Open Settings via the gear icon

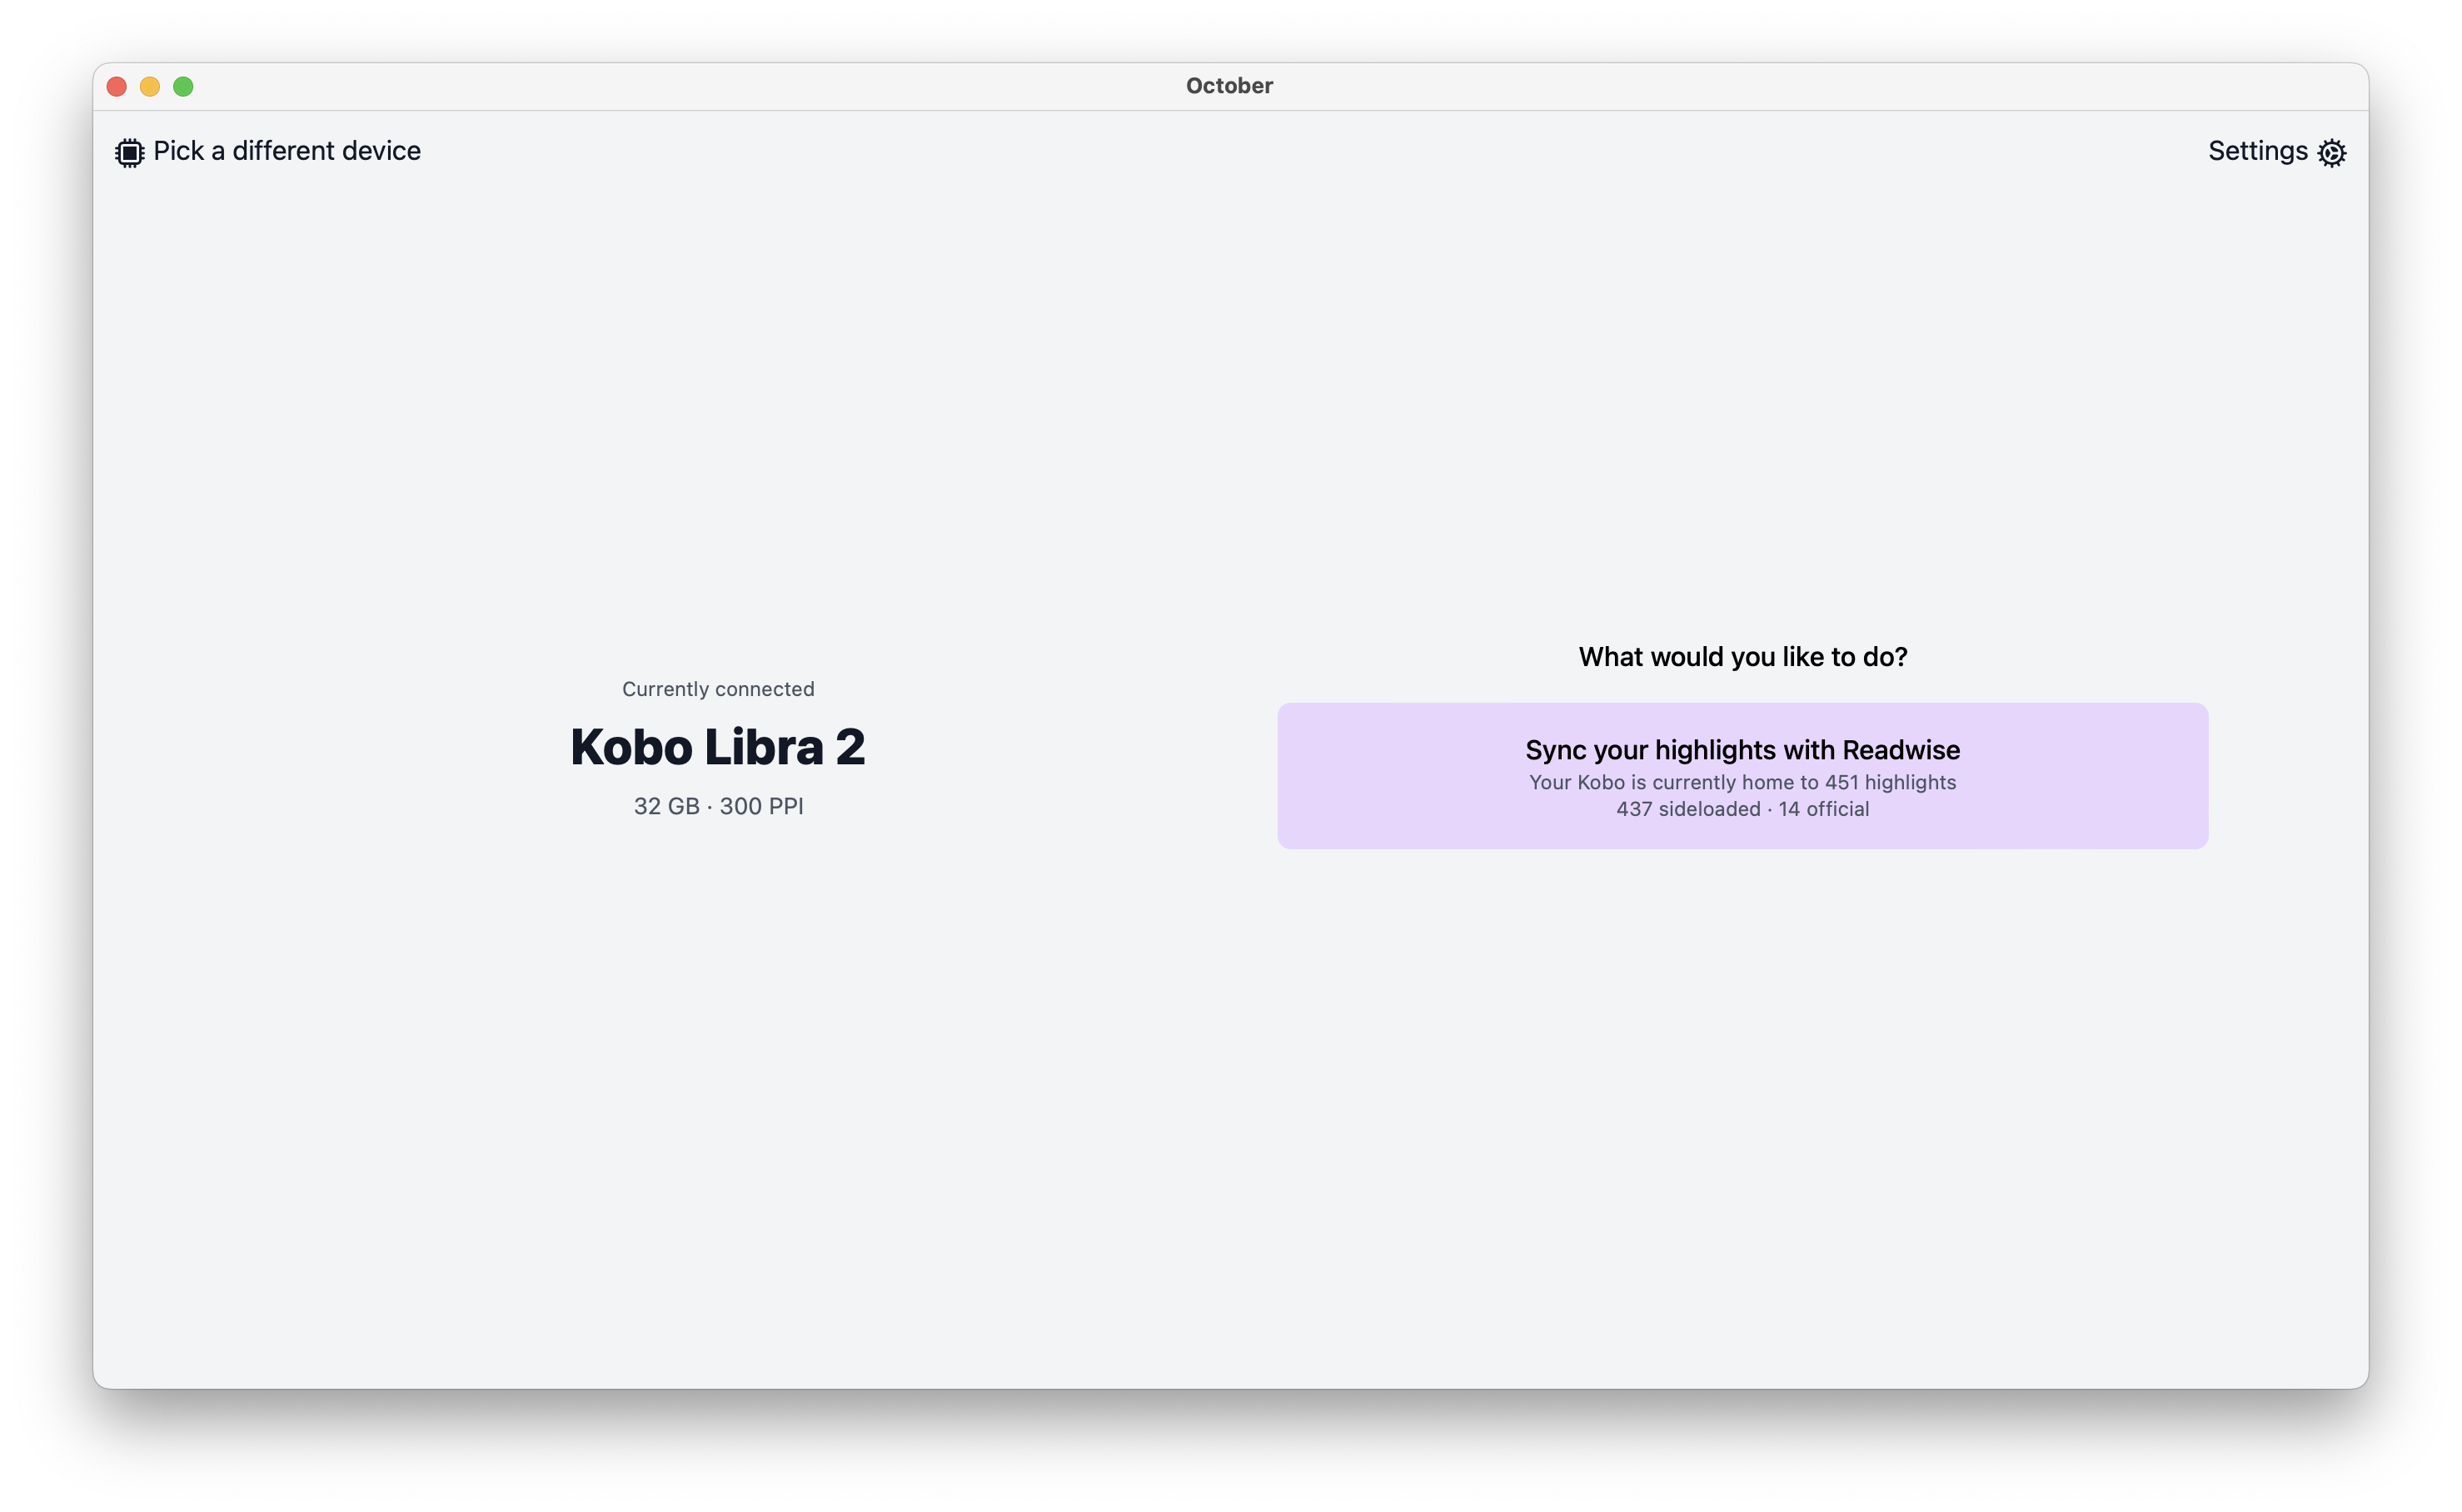[x=2331, y=152]
